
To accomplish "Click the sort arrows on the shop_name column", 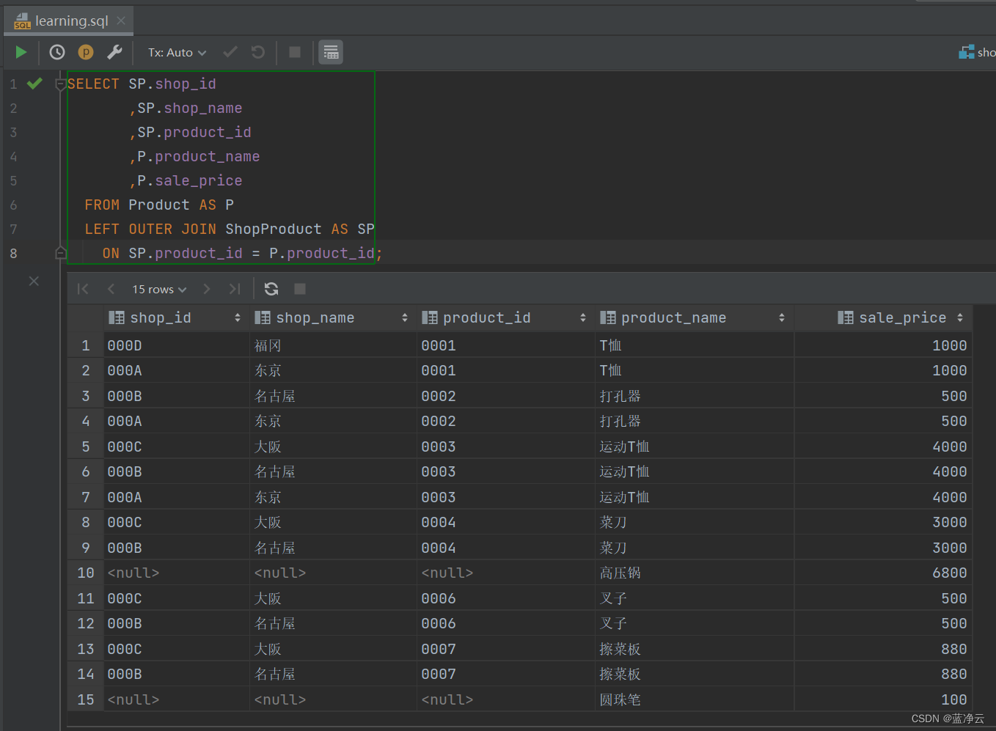I will coord(405,317).
